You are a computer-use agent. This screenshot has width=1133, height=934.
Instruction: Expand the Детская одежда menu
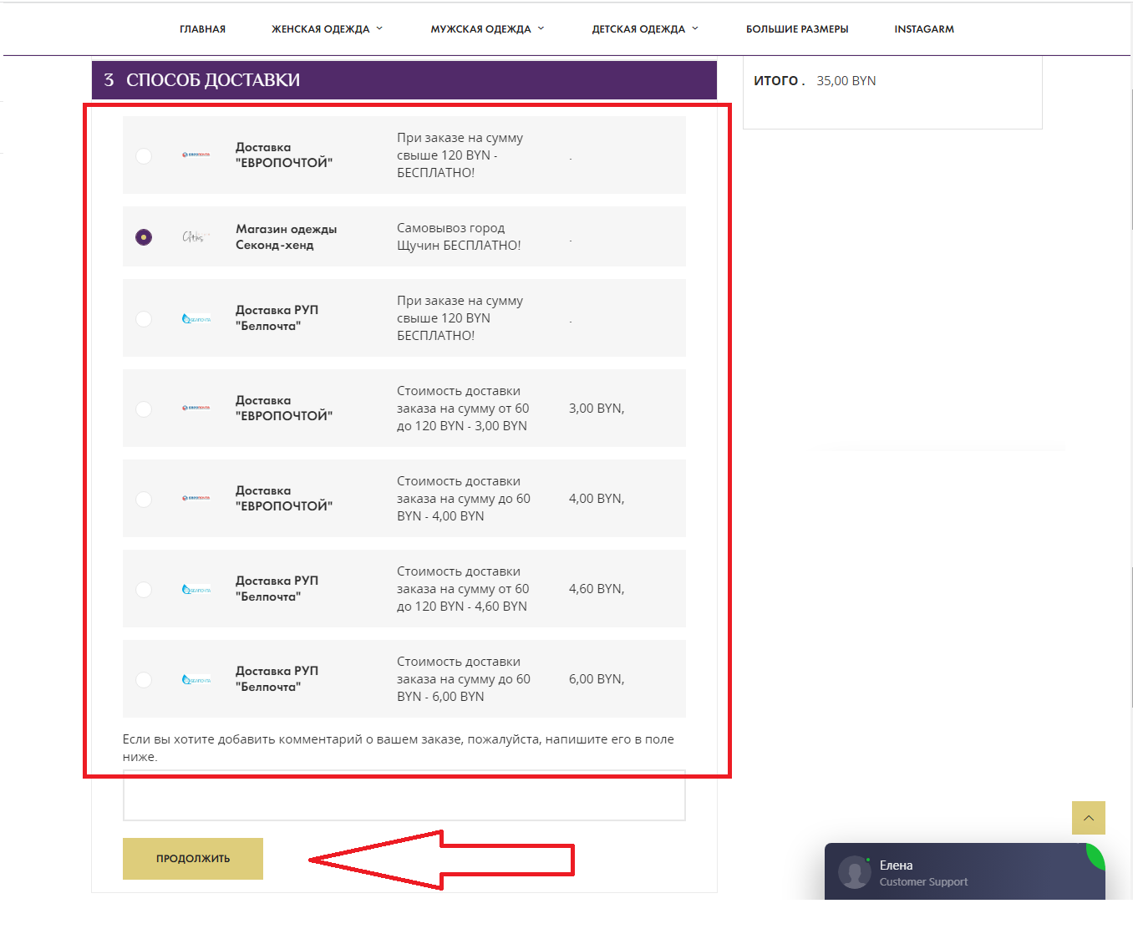[644, 29]
